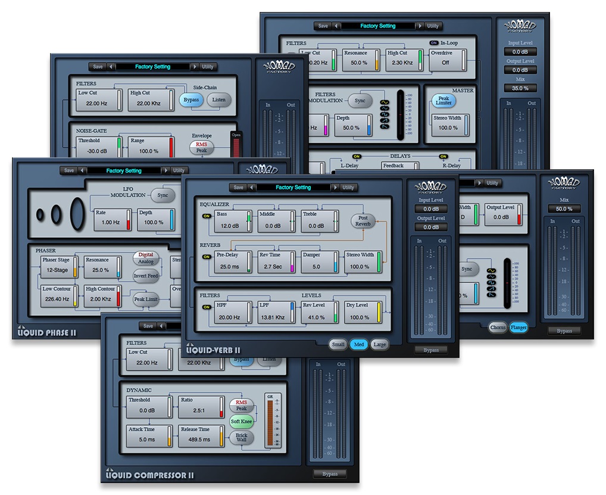Click Nomad Factory logo in delays plugin
Screen dimensions: 606x495
coord(520,26)
